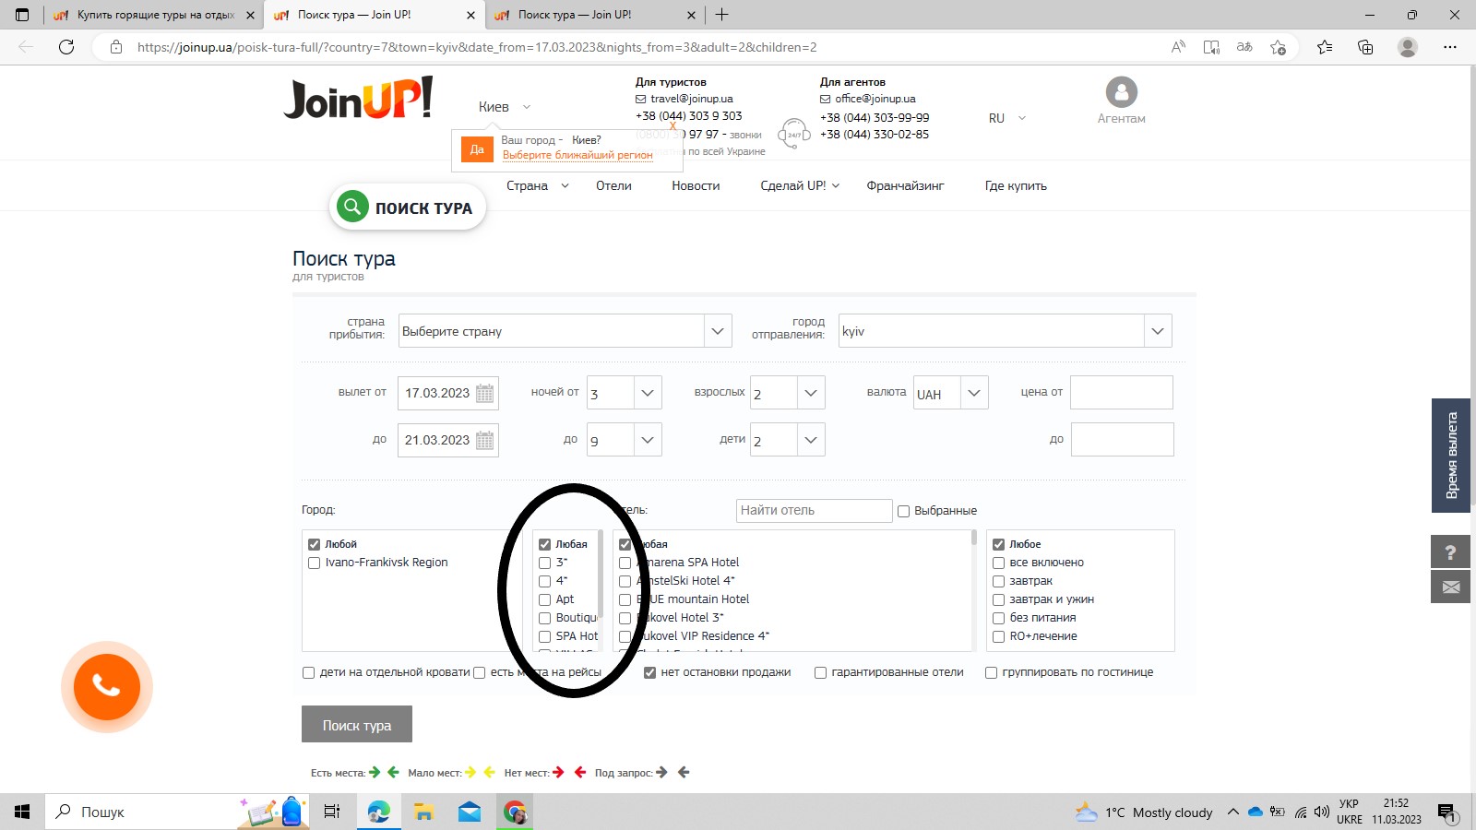Open the calendar for end date 21.03.2023
The image size is (1476, 830).
[484, 441]
